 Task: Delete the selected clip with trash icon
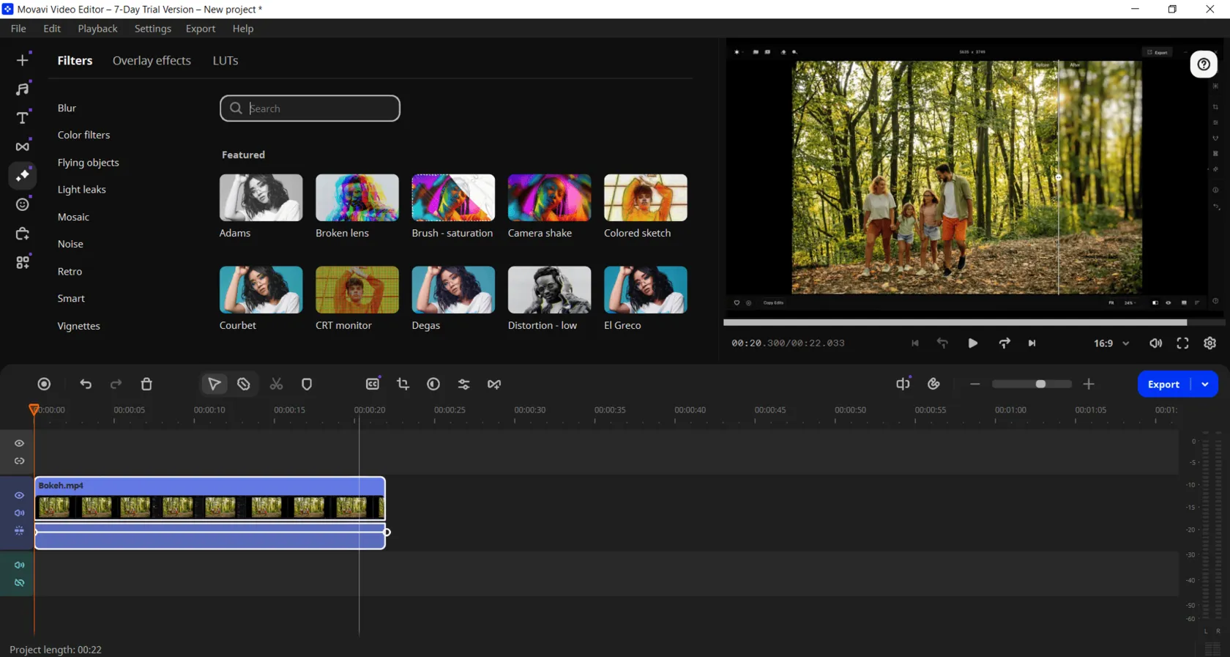(x=146, y=384)
